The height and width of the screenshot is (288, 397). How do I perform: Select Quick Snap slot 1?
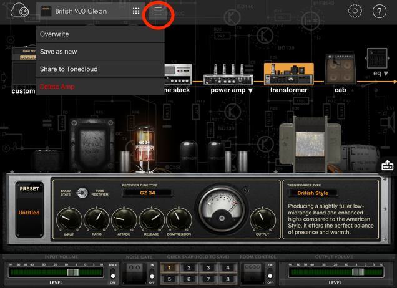coord(169,268)
